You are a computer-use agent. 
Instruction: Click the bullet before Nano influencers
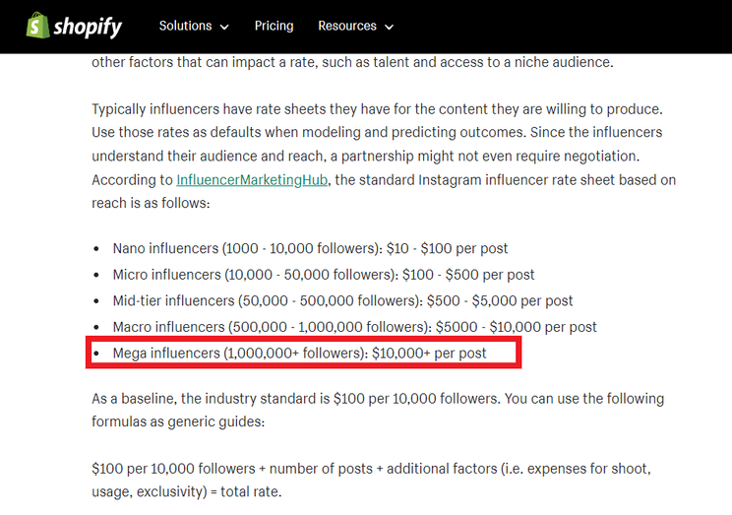96,248
